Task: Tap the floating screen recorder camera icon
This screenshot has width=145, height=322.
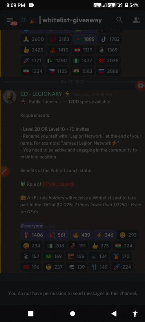Action: [141, 85]
